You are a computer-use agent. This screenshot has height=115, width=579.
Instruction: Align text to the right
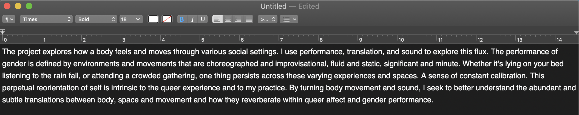[x=238, y=19]
